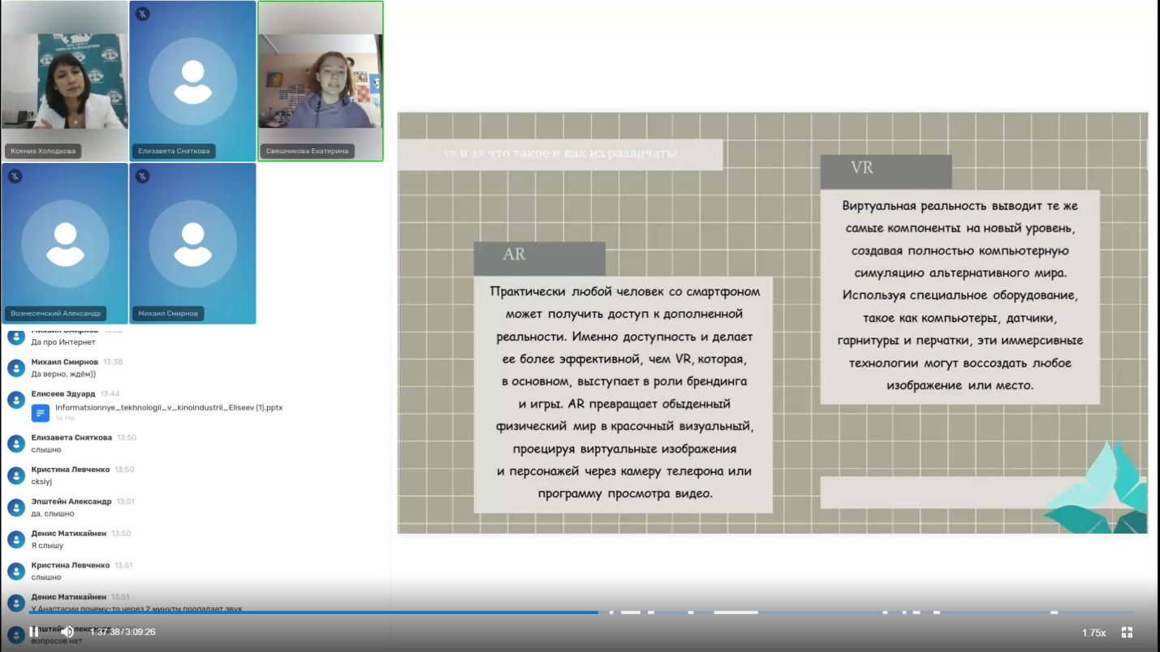1160x652 pixels.
Task: Click the "да, слышно" chat message
Action: pos(53,513)
